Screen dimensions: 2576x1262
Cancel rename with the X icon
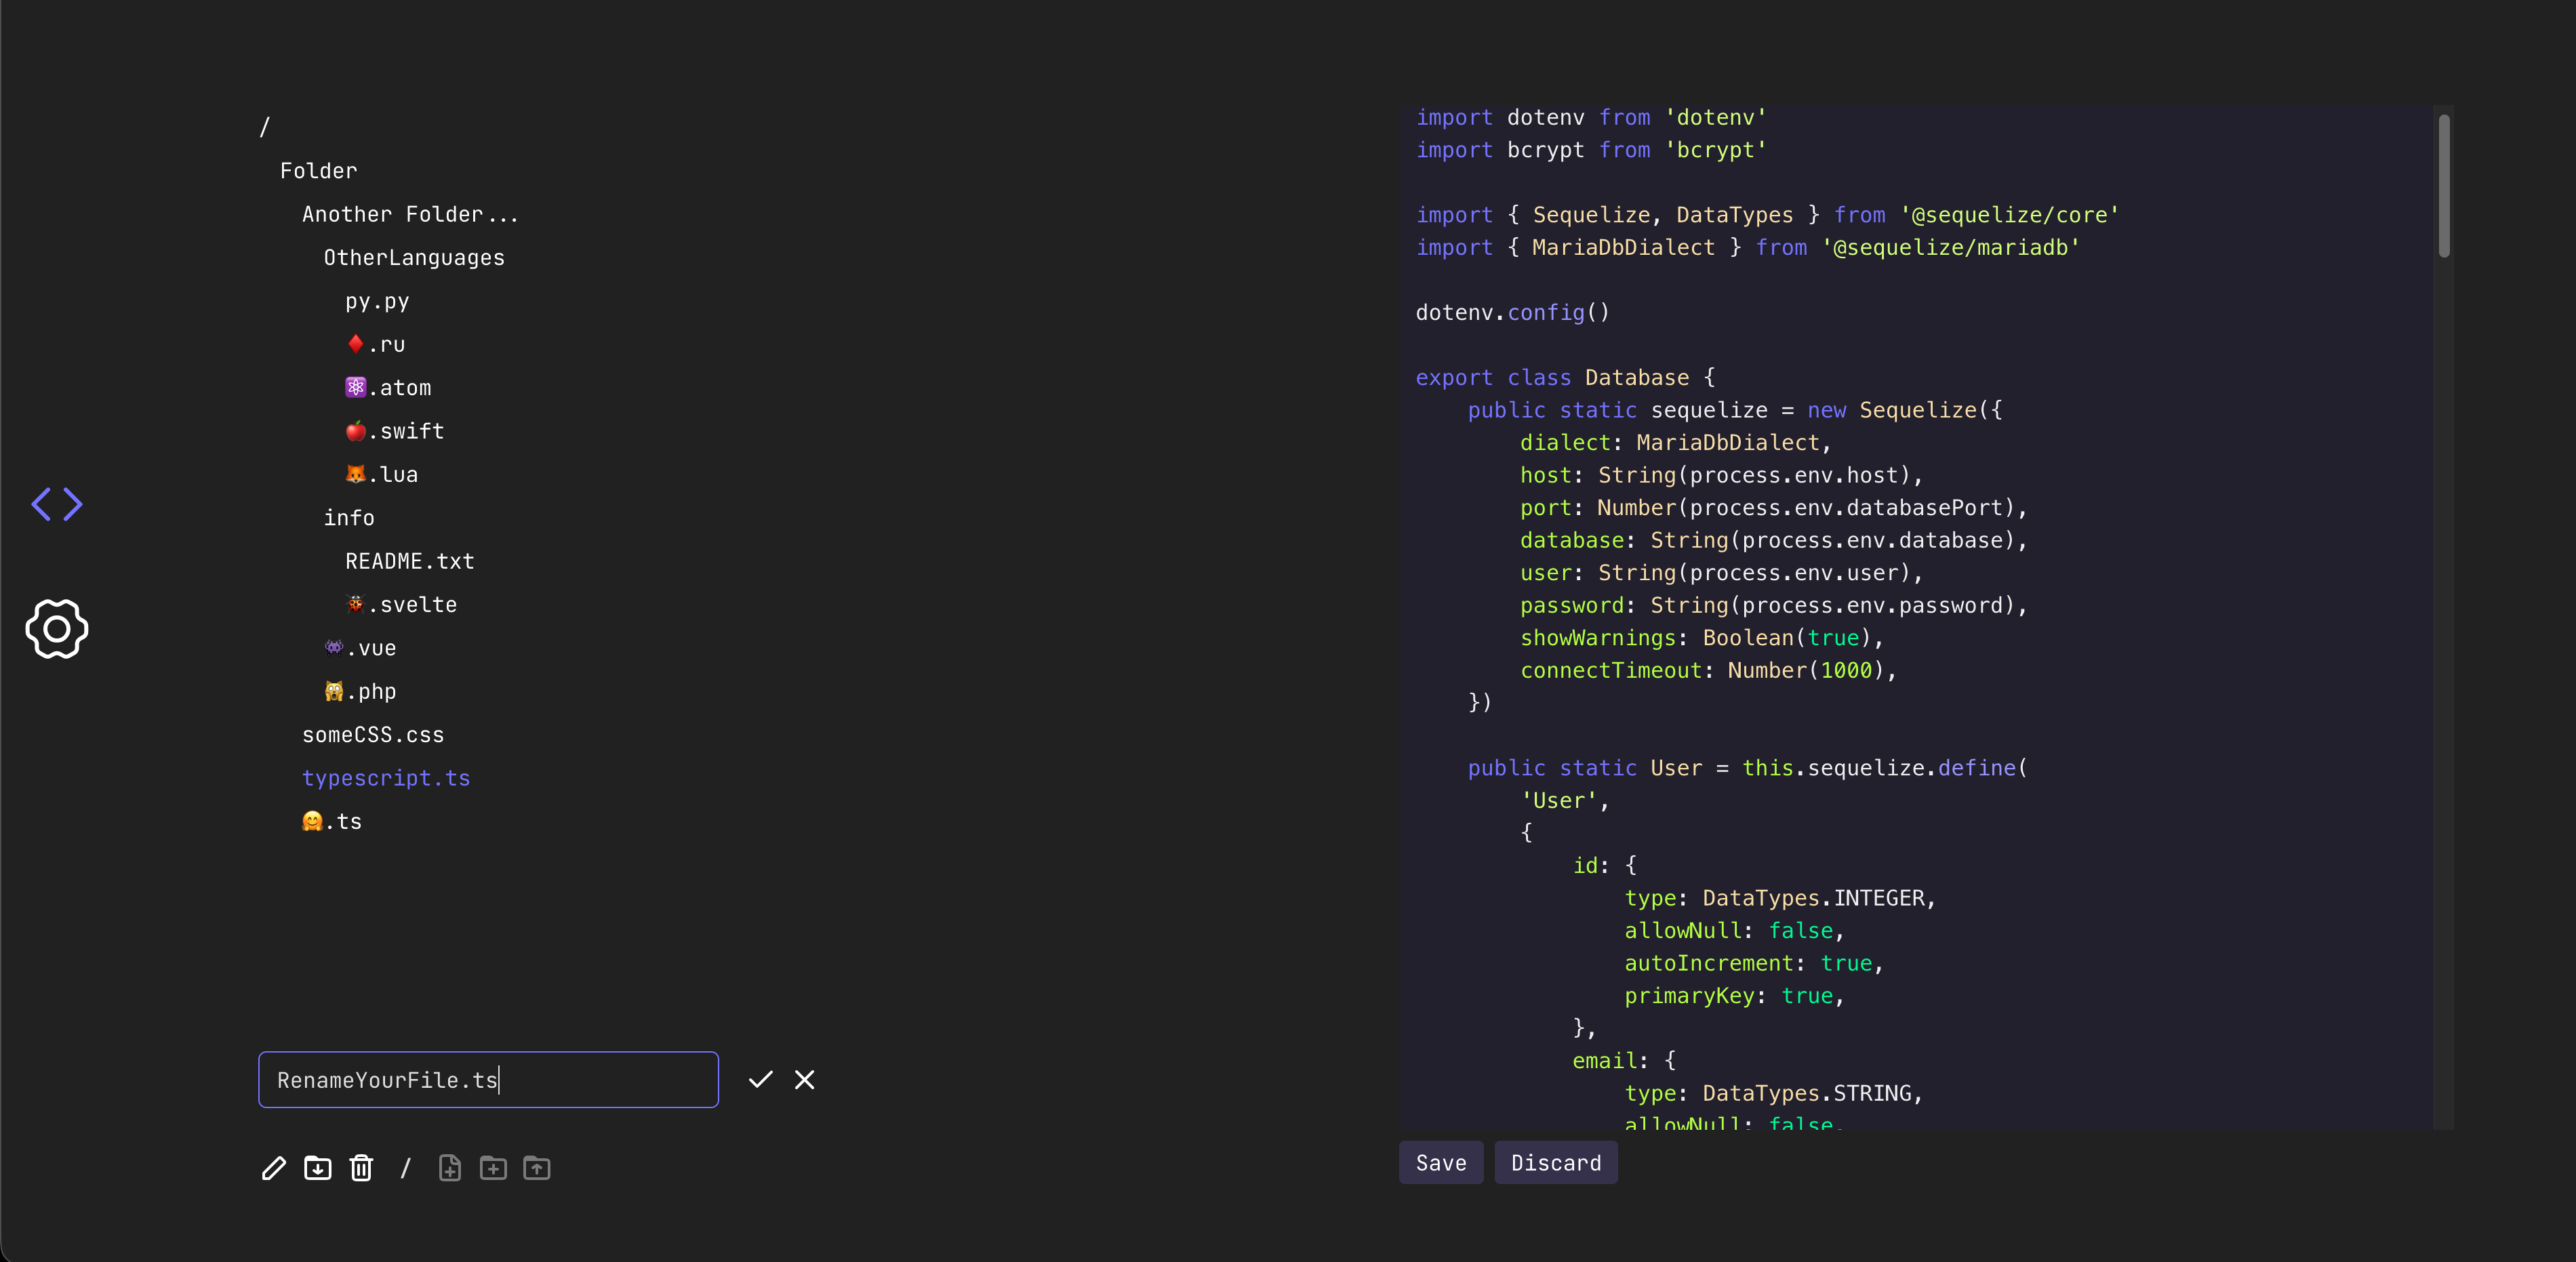tap(805, 1079)
